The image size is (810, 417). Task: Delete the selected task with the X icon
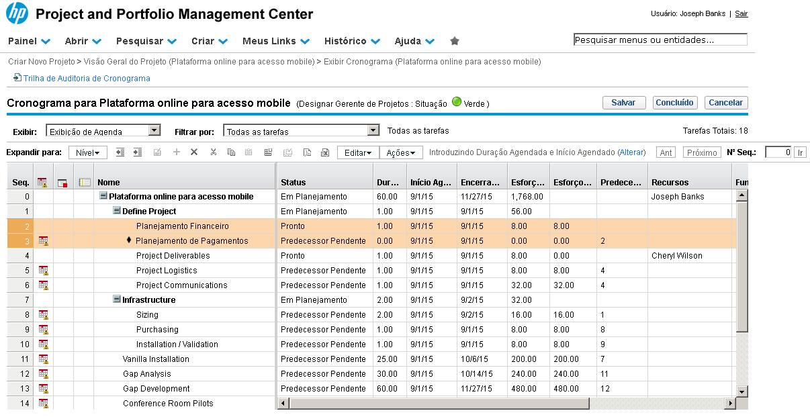[x=194, y=152]
